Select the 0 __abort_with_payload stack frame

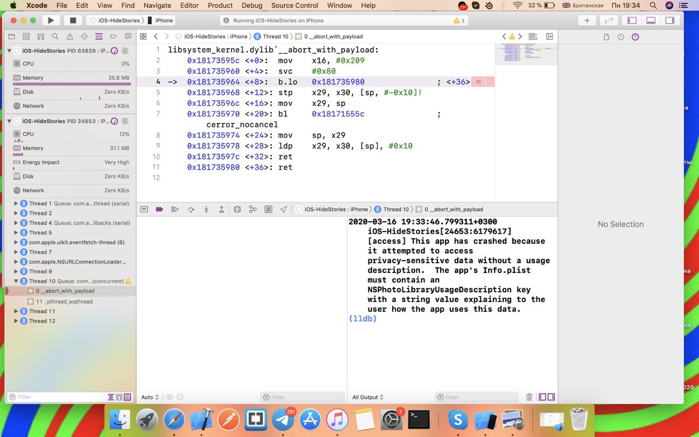[x=70, y=291]
